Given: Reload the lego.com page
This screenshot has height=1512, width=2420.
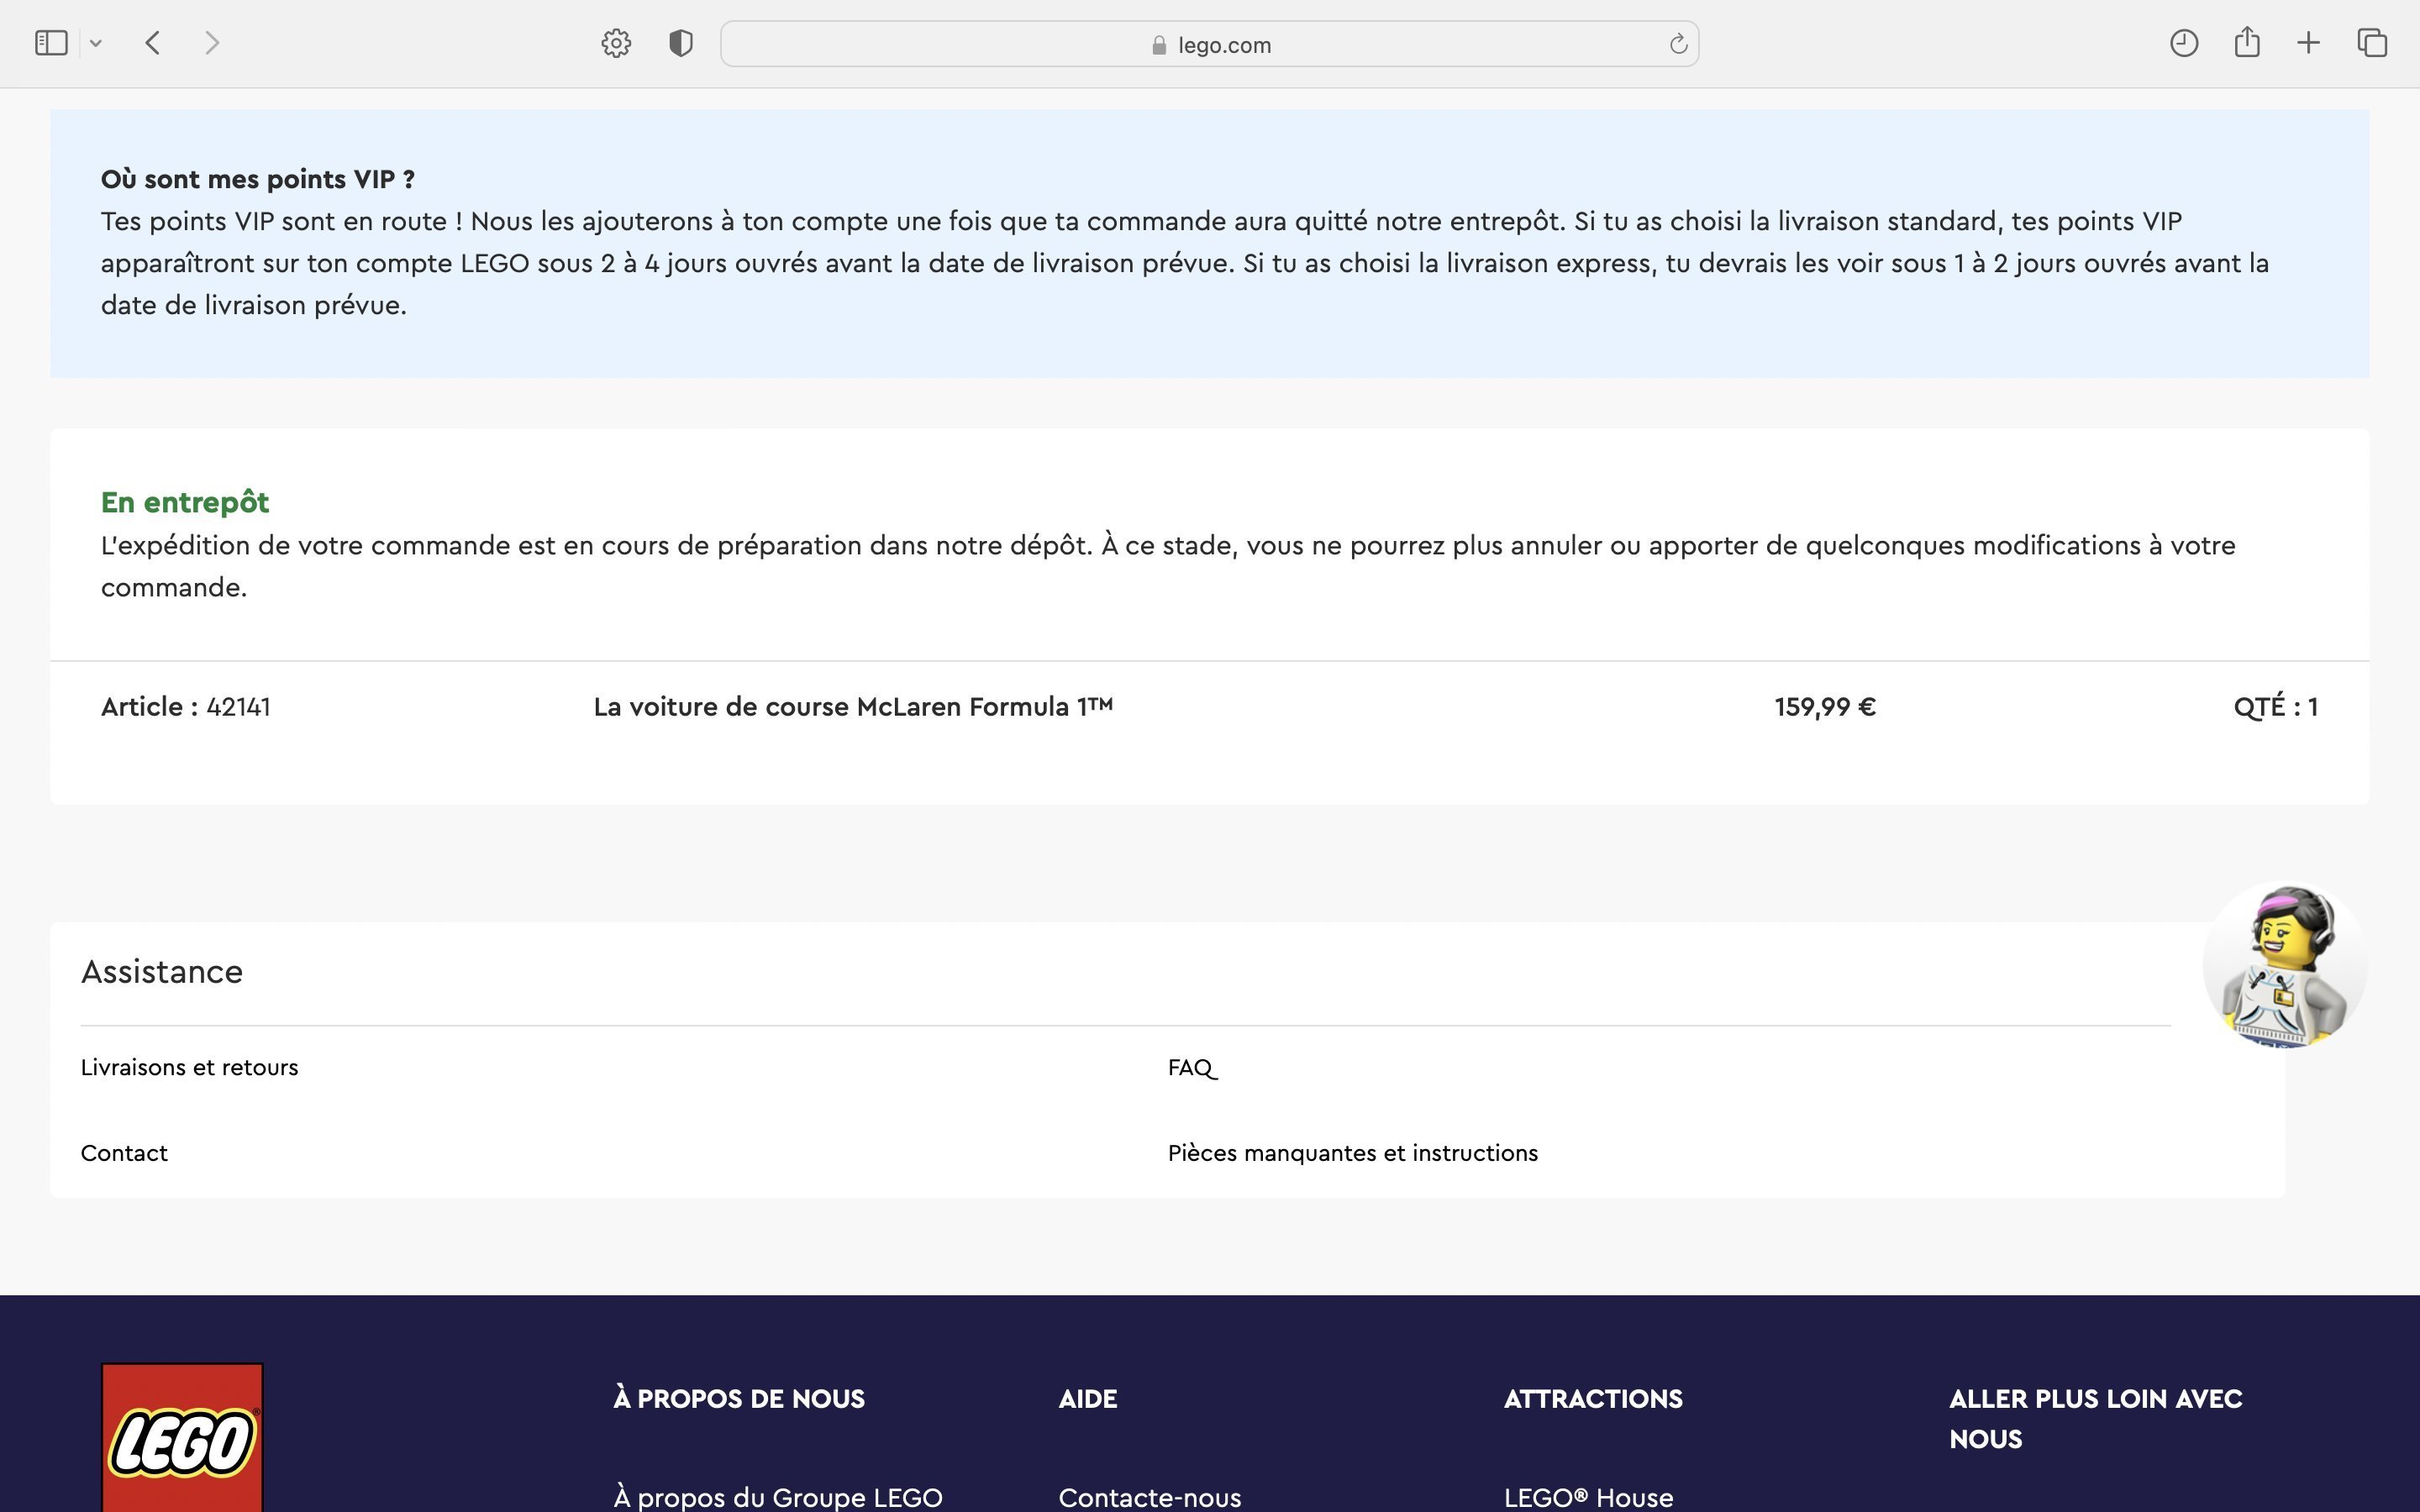Looking at the screenshot, I should pos(1678,44).
